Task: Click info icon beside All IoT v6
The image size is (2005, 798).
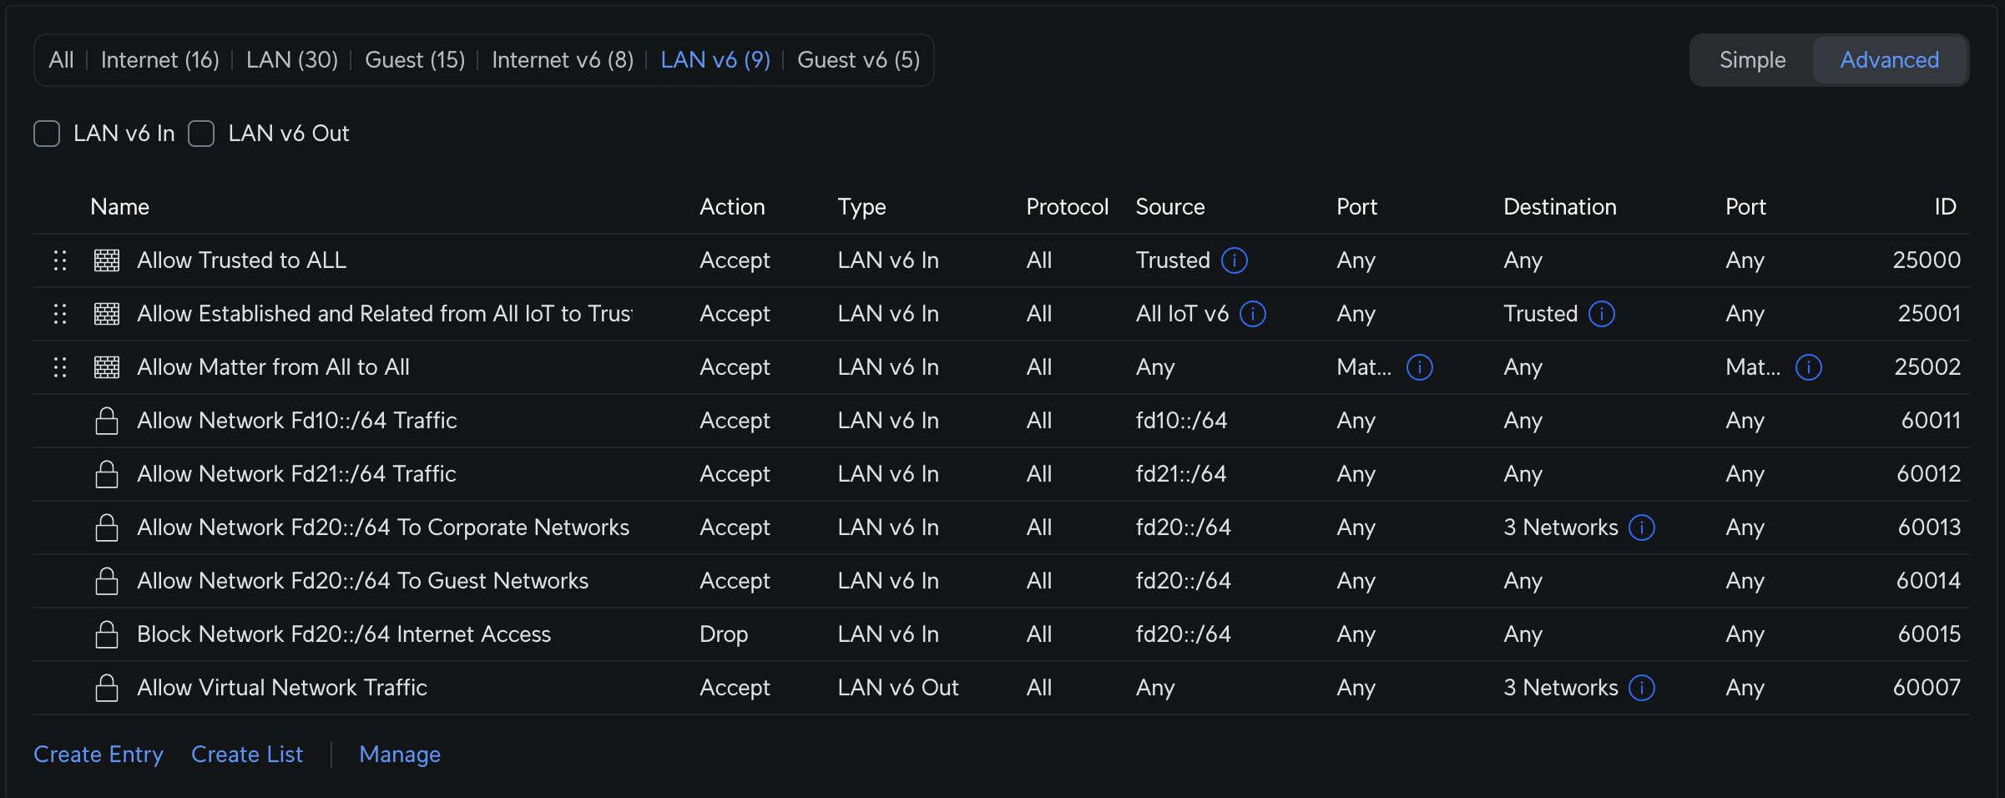Action: click(x=1252, y=314)
